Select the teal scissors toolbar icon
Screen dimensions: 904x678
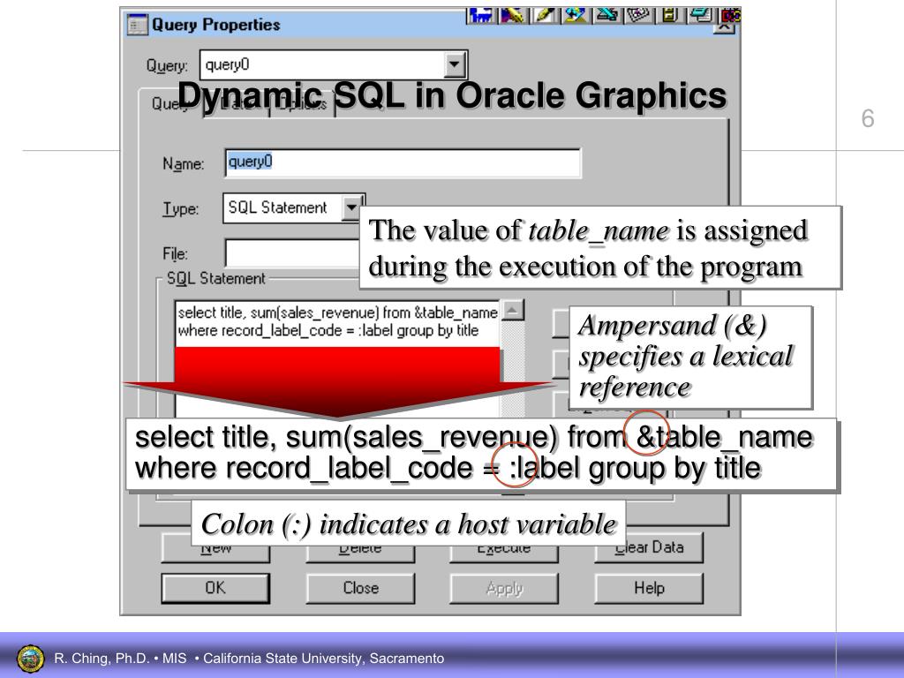605,15
